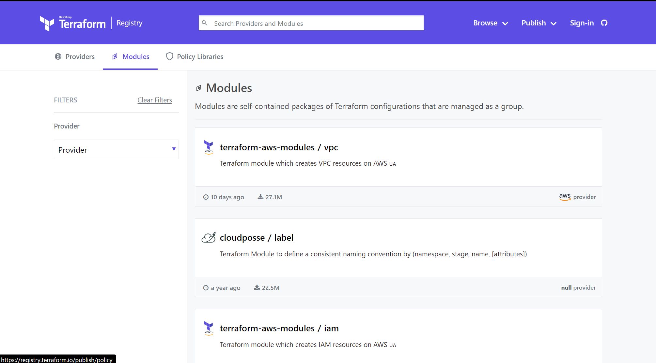Expand the Browse menu
Viewport: 656px width, 363px height.
coord(491,23)
